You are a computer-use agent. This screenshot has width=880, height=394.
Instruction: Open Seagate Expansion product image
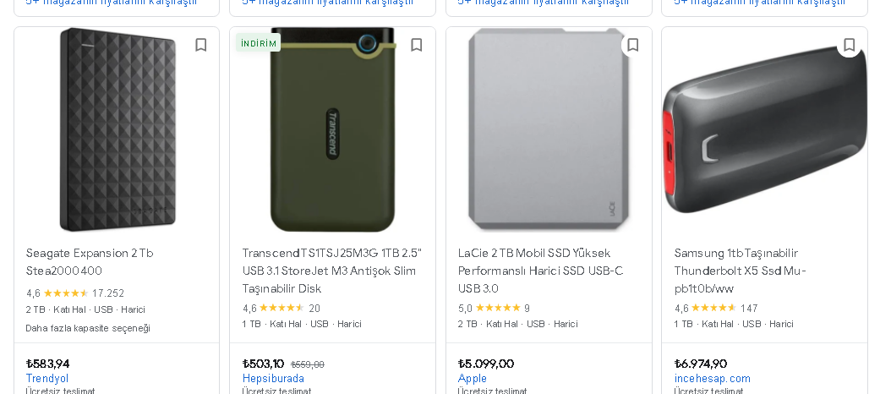click(117, 130)
